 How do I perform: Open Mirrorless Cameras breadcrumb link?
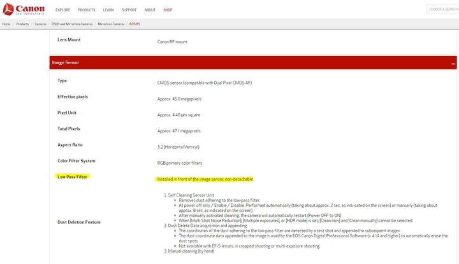(x=111, y=24)
